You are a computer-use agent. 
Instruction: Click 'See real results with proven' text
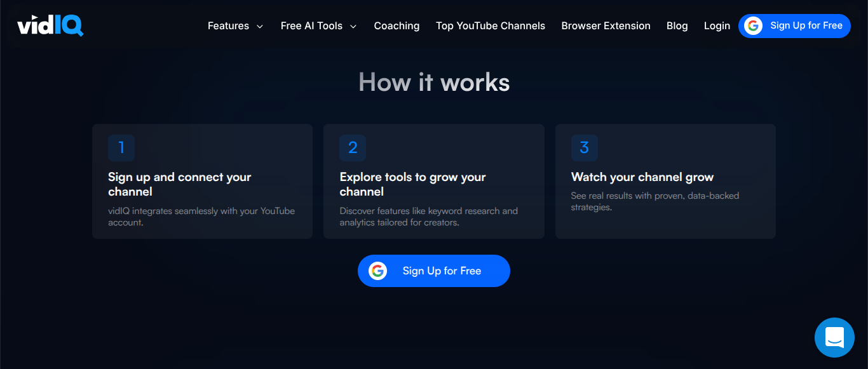click(655, 201)
